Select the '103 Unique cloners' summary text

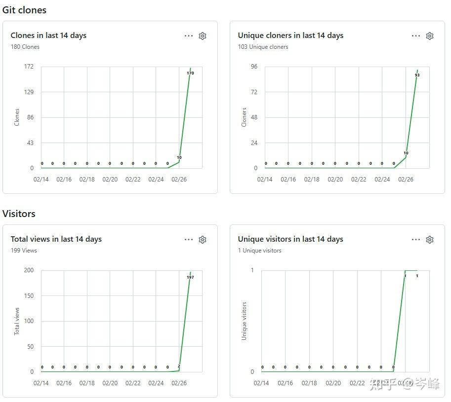click(x=263, y=47)
